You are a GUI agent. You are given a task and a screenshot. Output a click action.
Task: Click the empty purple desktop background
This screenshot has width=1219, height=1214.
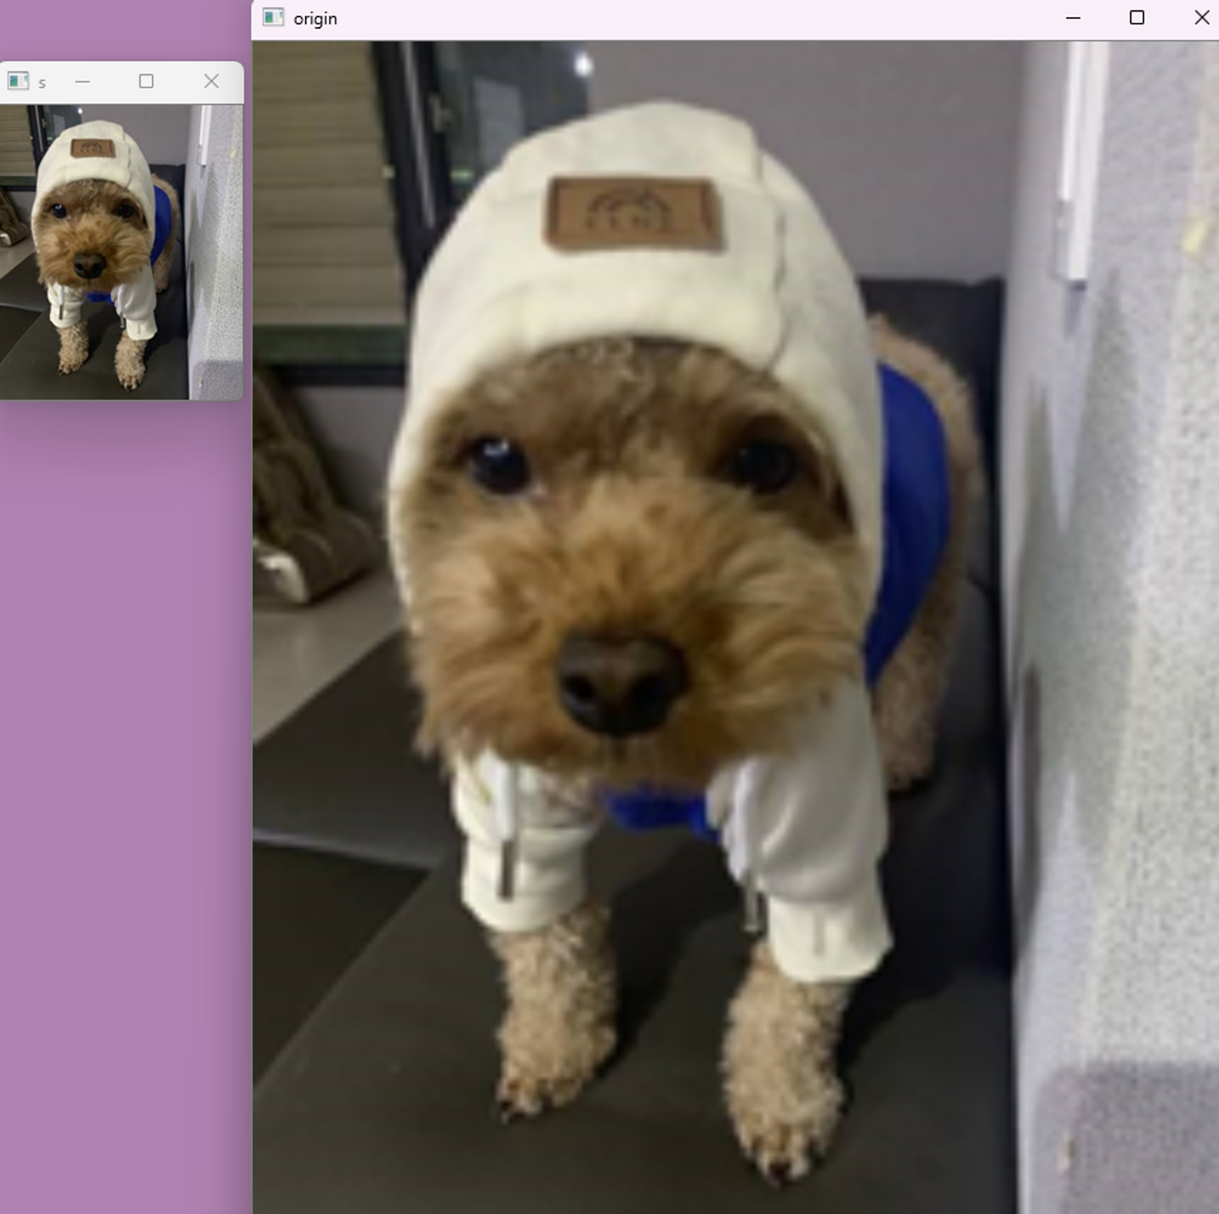(x=120, y=757)
